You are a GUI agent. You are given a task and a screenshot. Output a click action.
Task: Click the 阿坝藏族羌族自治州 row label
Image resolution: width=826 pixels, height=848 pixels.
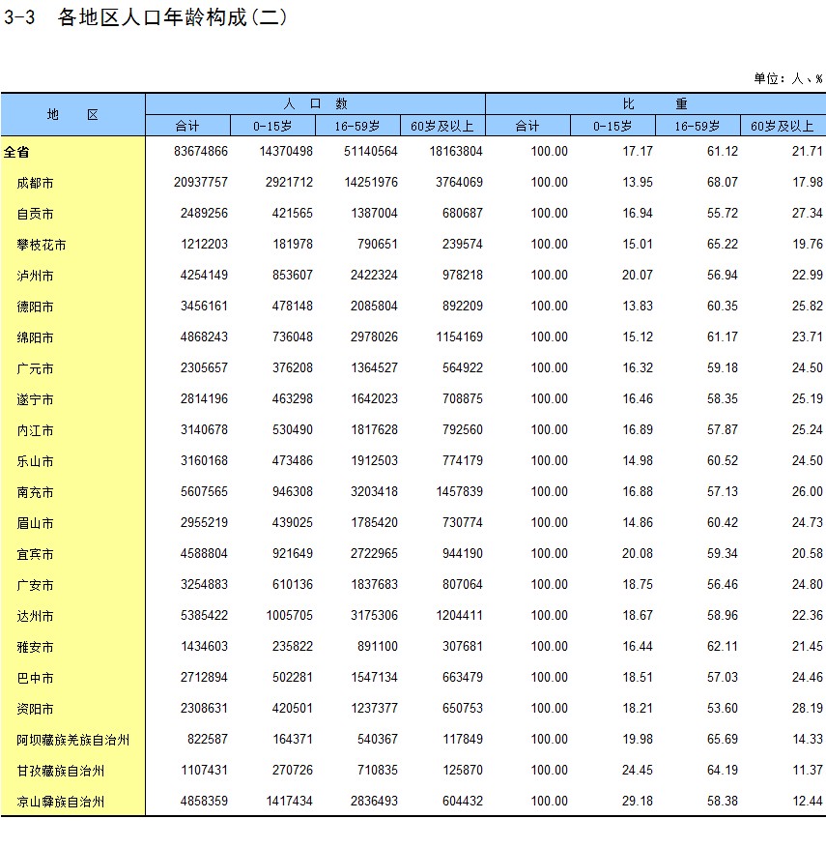72,740
